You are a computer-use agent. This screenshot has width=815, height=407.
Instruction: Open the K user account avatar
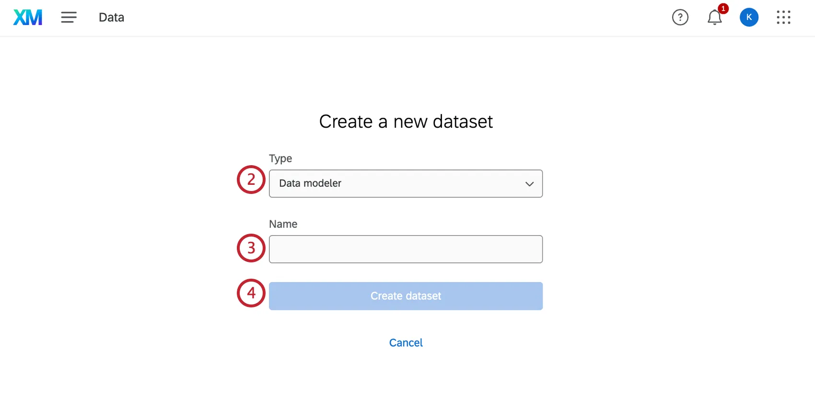[x=749, y=18]
